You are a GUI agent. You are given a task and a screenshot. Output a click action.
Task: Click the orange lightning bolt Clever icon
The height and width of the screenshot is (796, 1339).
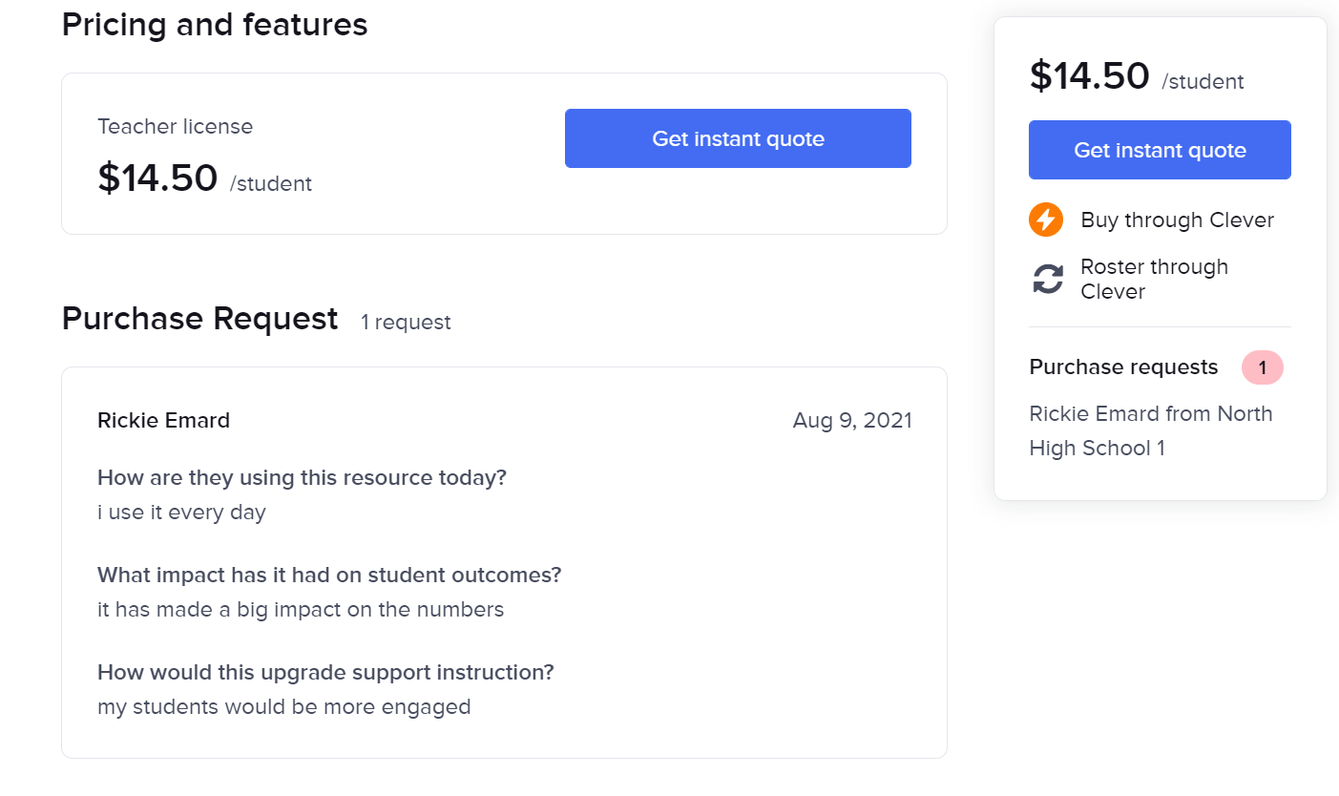pos(1046,220)
